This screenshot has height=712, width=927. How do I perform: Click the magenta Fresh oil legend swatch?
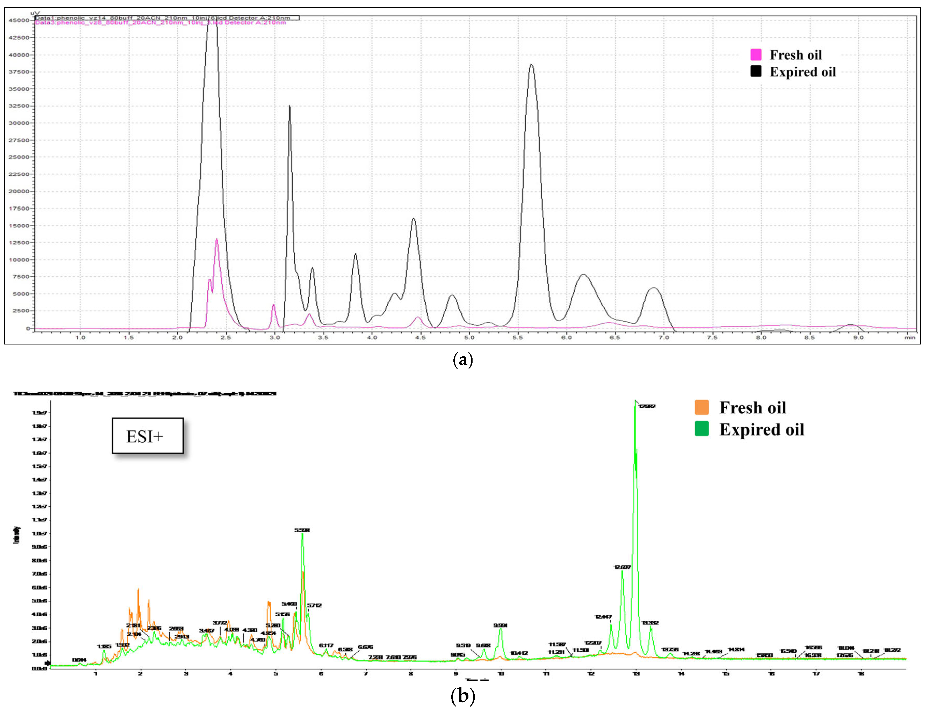756,55
